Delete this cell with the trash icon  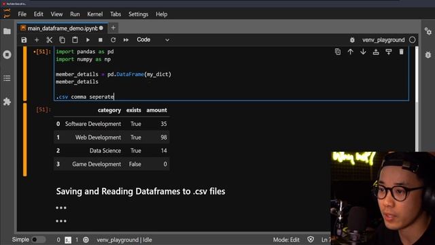pyautogui.click(x=402, y=52)
